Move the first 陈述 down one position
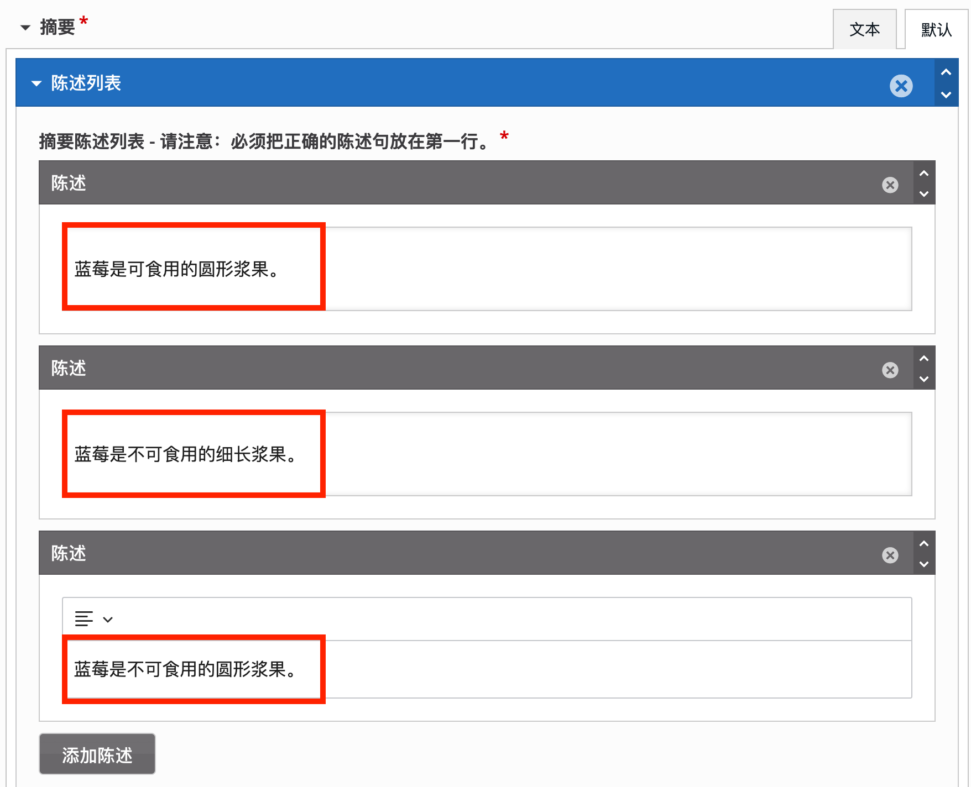The height and width of the screenshot is (787, 971). point(923,194)
